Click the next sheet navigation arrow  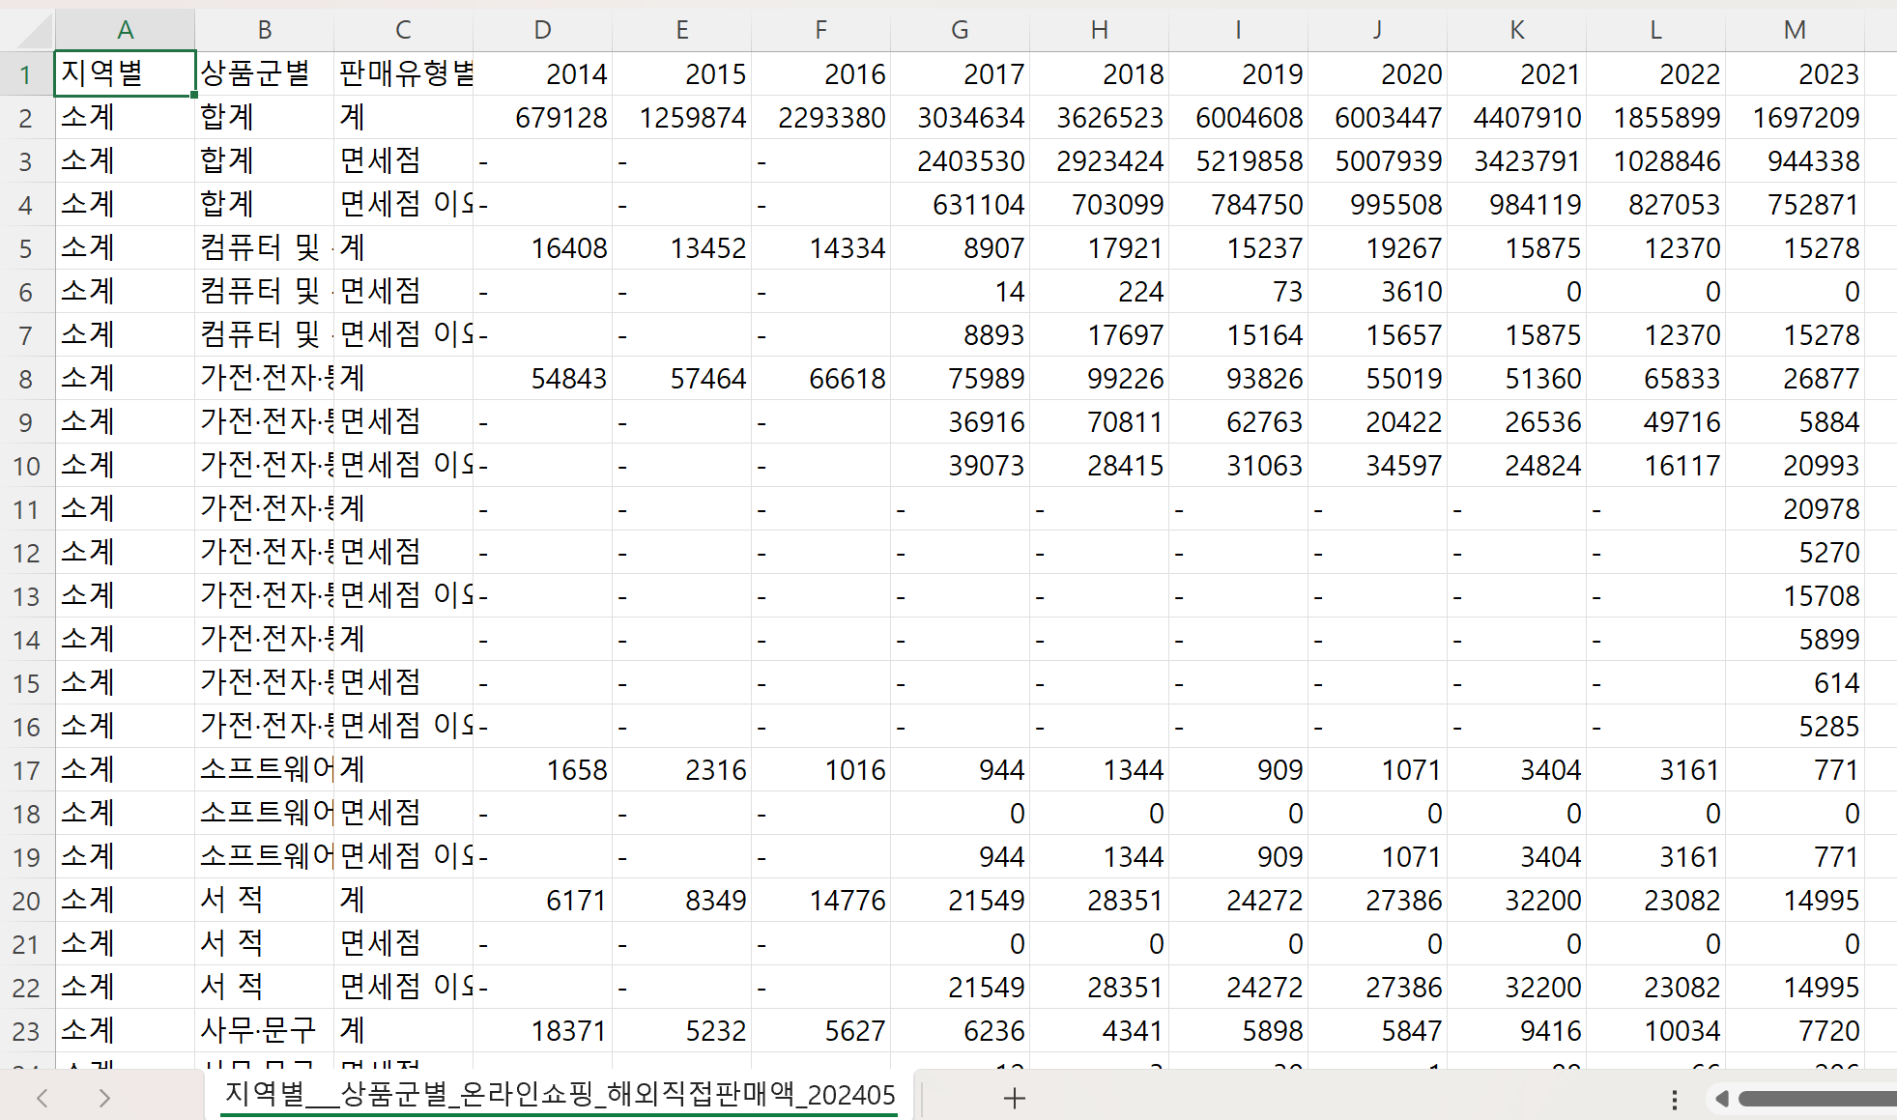point(104,1098)
